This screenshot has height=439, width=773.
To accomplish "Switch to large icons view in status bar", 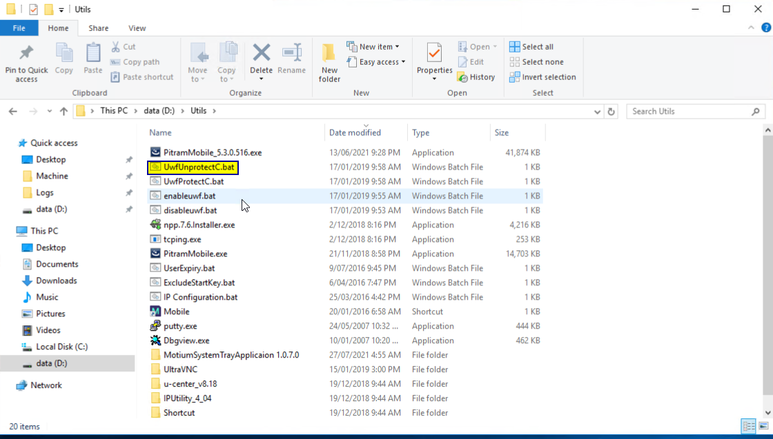I will [x=762, y=427].
